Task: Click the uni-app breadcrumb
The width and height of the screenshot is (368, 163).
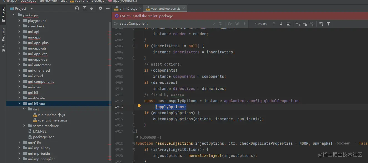Action: [10, 1]
